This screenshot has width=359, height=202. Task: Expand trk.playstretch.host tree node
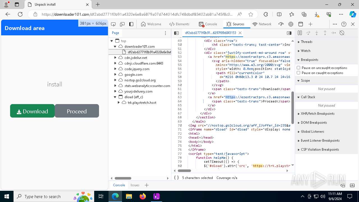[119, 102]
